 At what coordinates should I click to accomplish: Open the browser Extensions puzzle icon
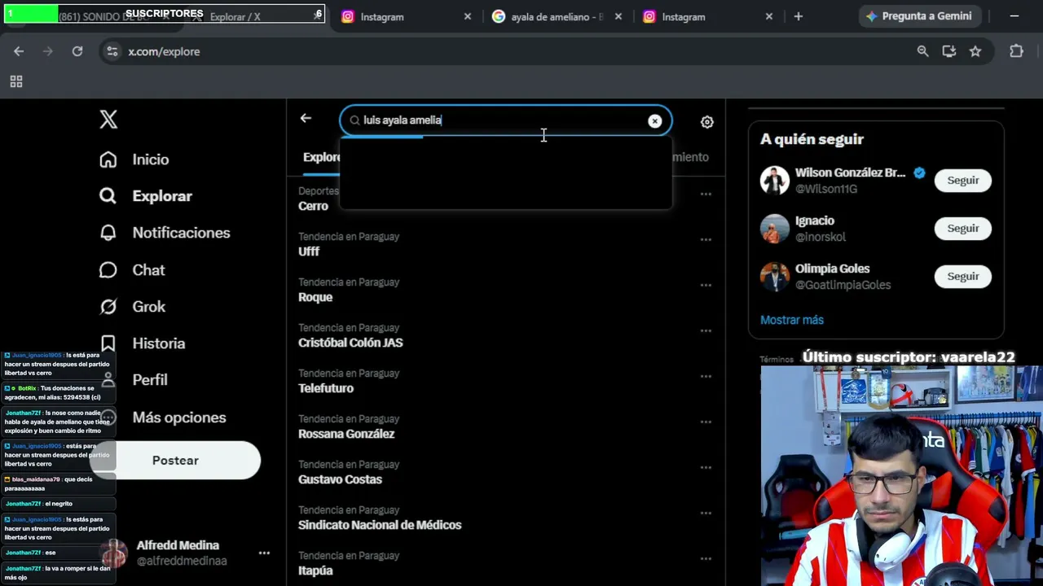tap(1016, 51)
